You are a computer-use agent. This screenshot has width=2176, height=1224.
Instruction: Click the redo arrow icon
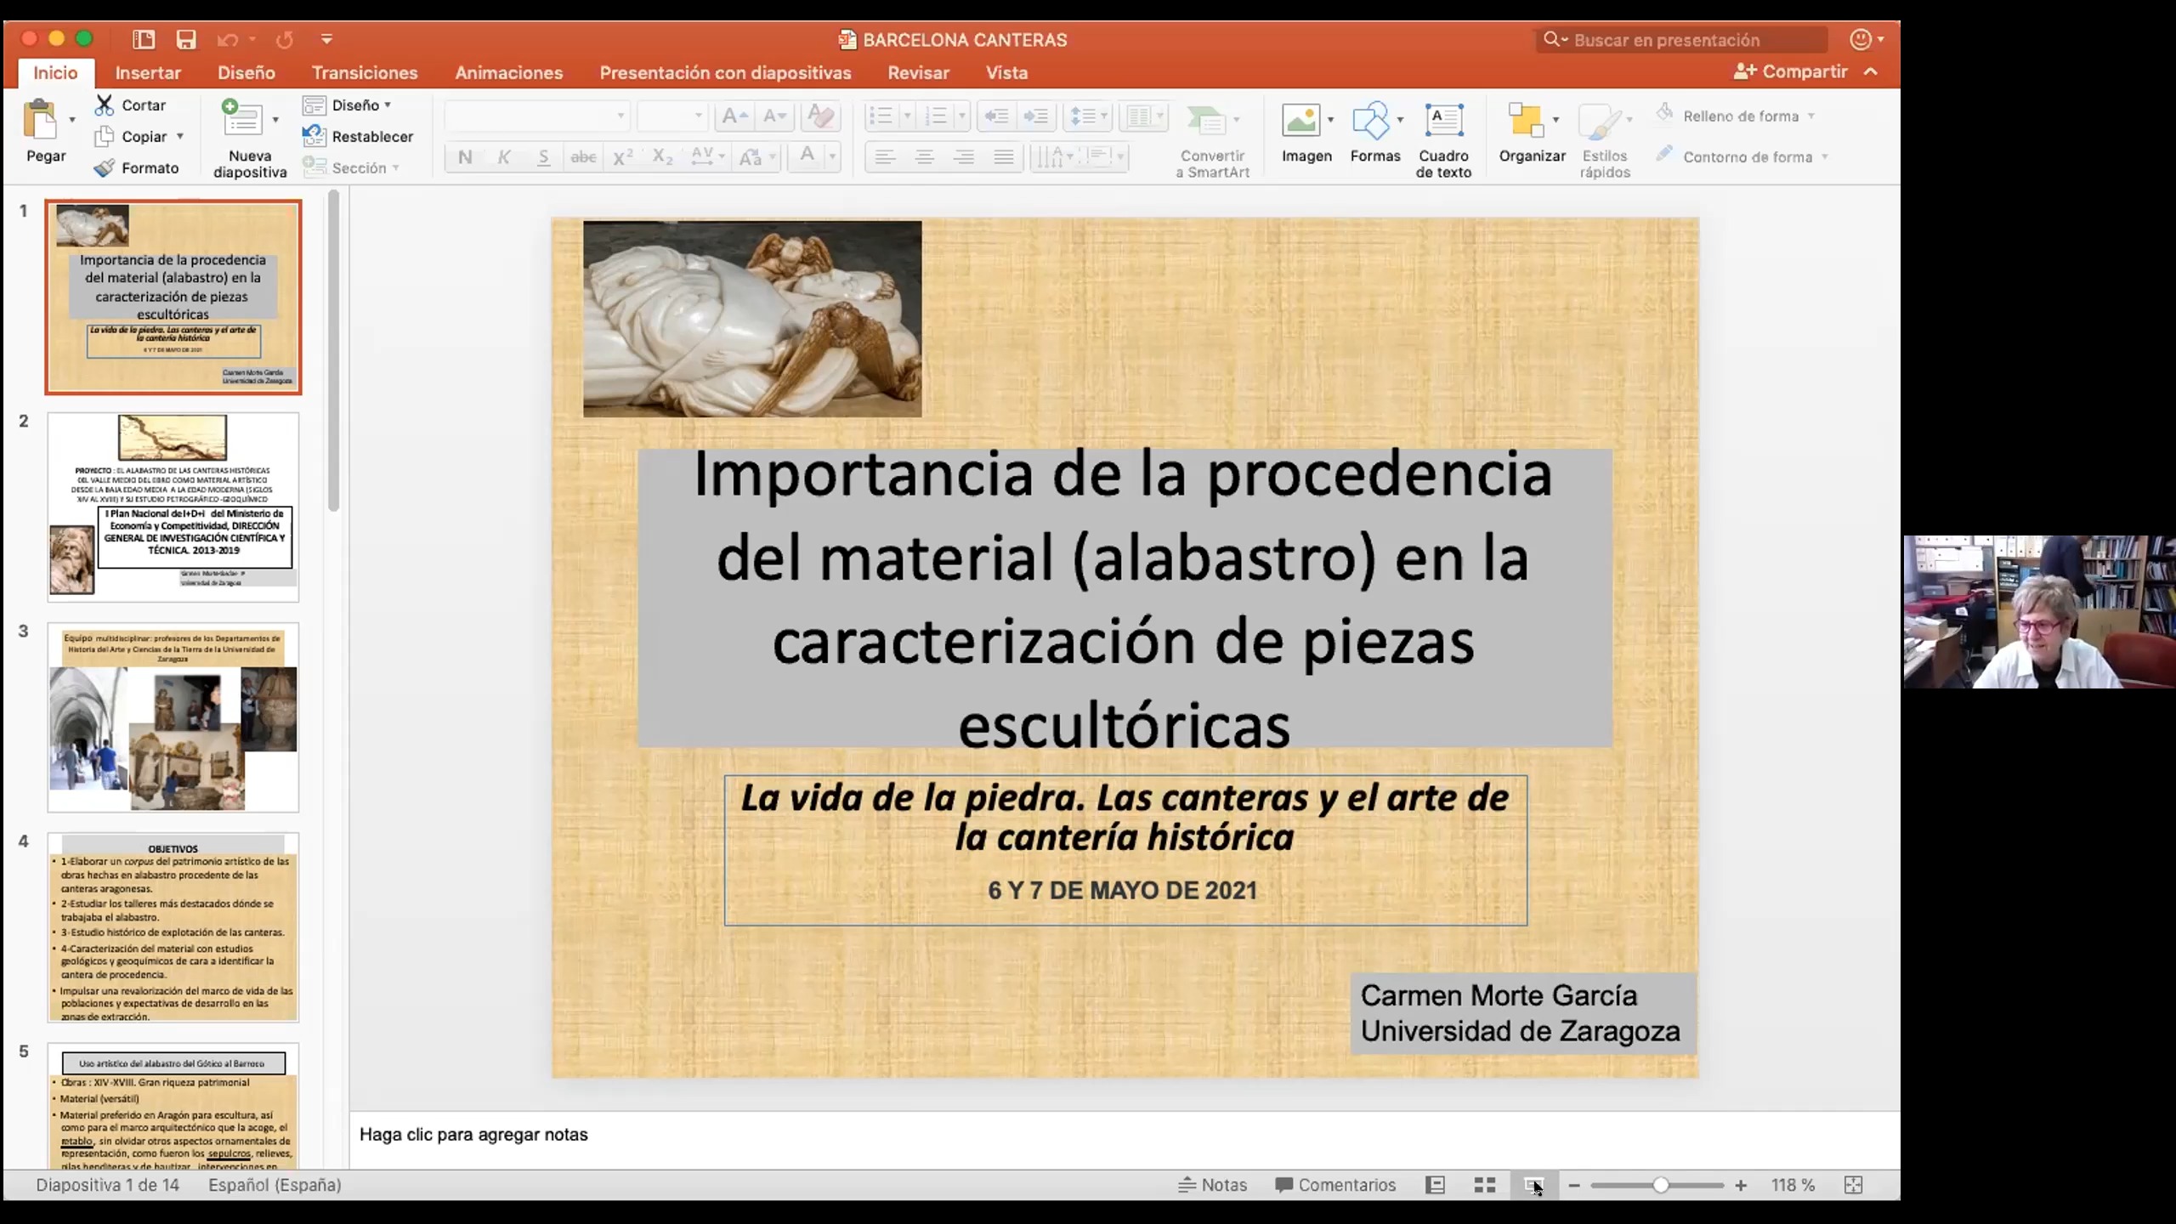coord(285,39)
